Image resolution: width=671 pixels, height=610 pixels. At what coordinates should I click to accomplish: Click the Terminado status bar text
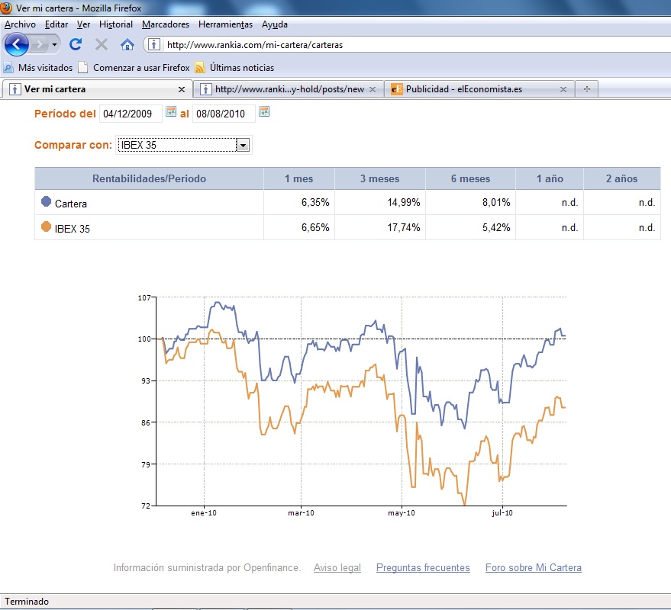click(x=27, y=602)
